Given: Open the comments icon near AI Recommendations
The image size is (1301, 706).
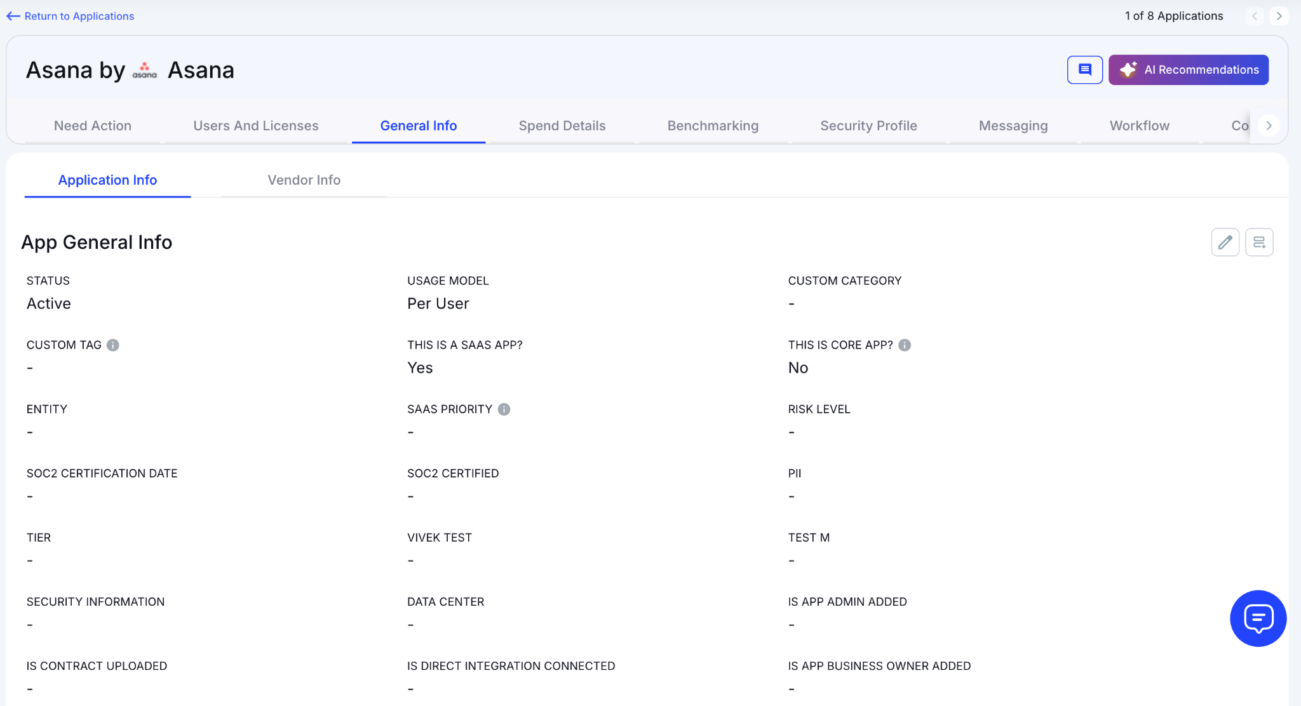Looking at the screenshot, I should 1084,70.
